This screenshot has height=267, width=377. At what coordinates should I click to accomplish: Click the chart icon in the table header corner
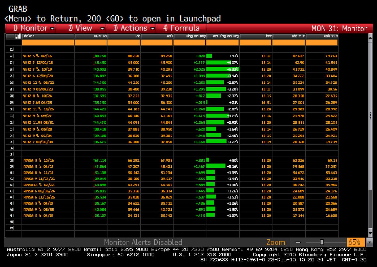click(18, 36)
